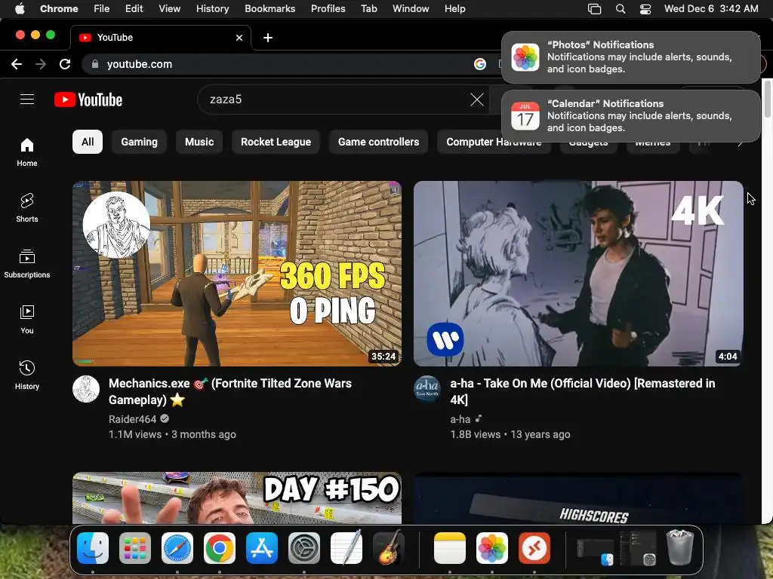Close the YouTube tab
The image size is (773, 579).
[239, 38]
